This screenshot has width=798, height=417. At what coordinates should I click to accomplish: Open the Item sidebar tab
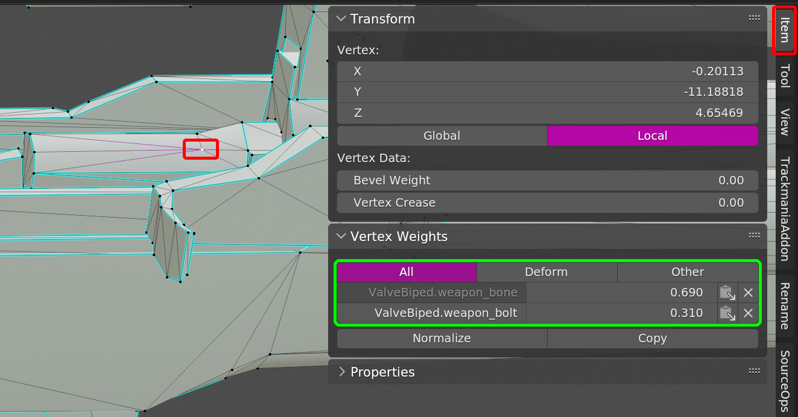[x=785, y=30]
